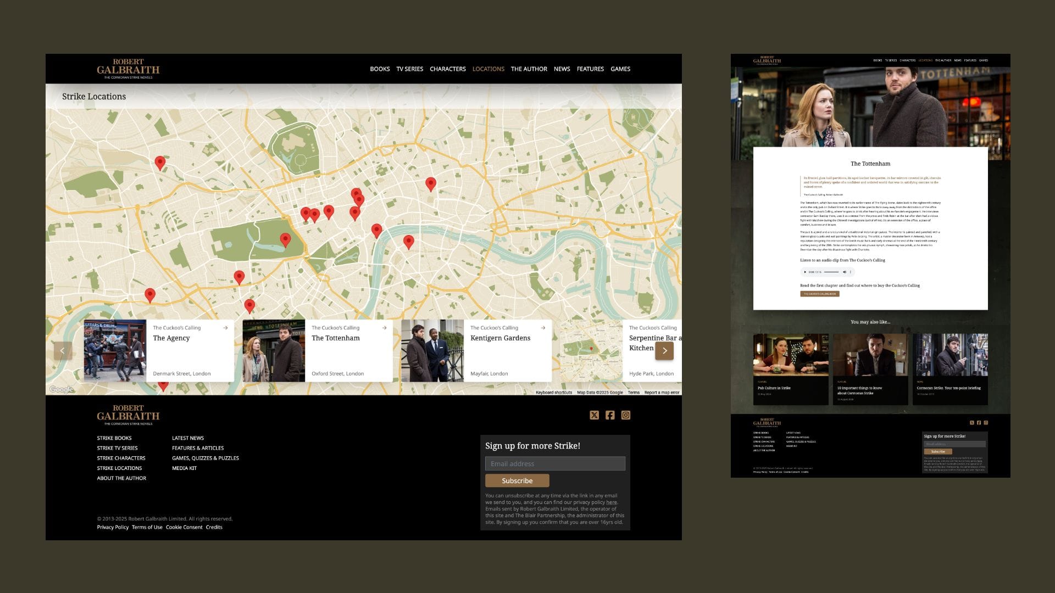
Task: Click Robert Galbraith logo in Tottenham page footer
Action: (x=767, y=423)
